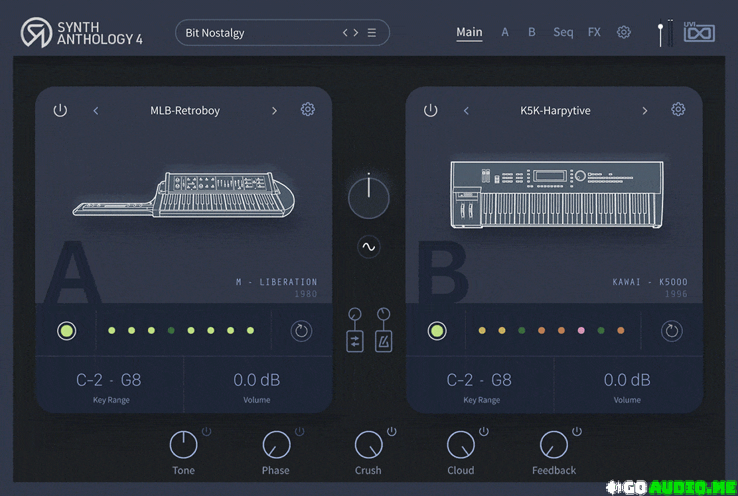738x496 pixels.
Task: Click the M-Liberation keytar image
Action: tap(184, 195)
